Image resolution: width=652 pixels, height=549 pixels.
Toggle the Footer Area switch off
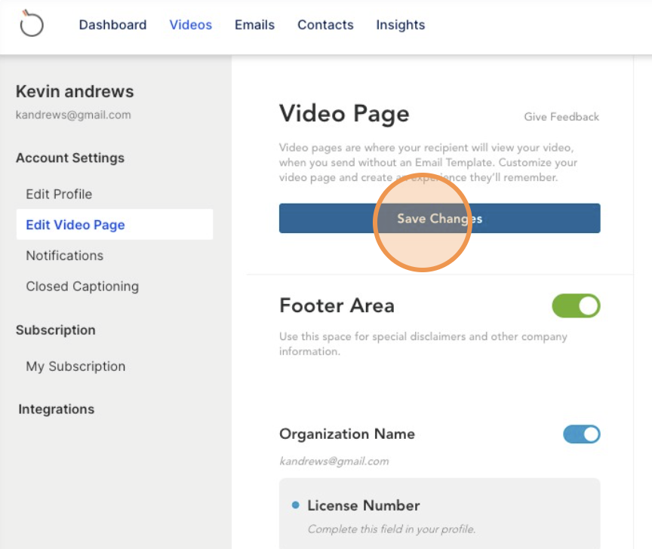(576, 306)
